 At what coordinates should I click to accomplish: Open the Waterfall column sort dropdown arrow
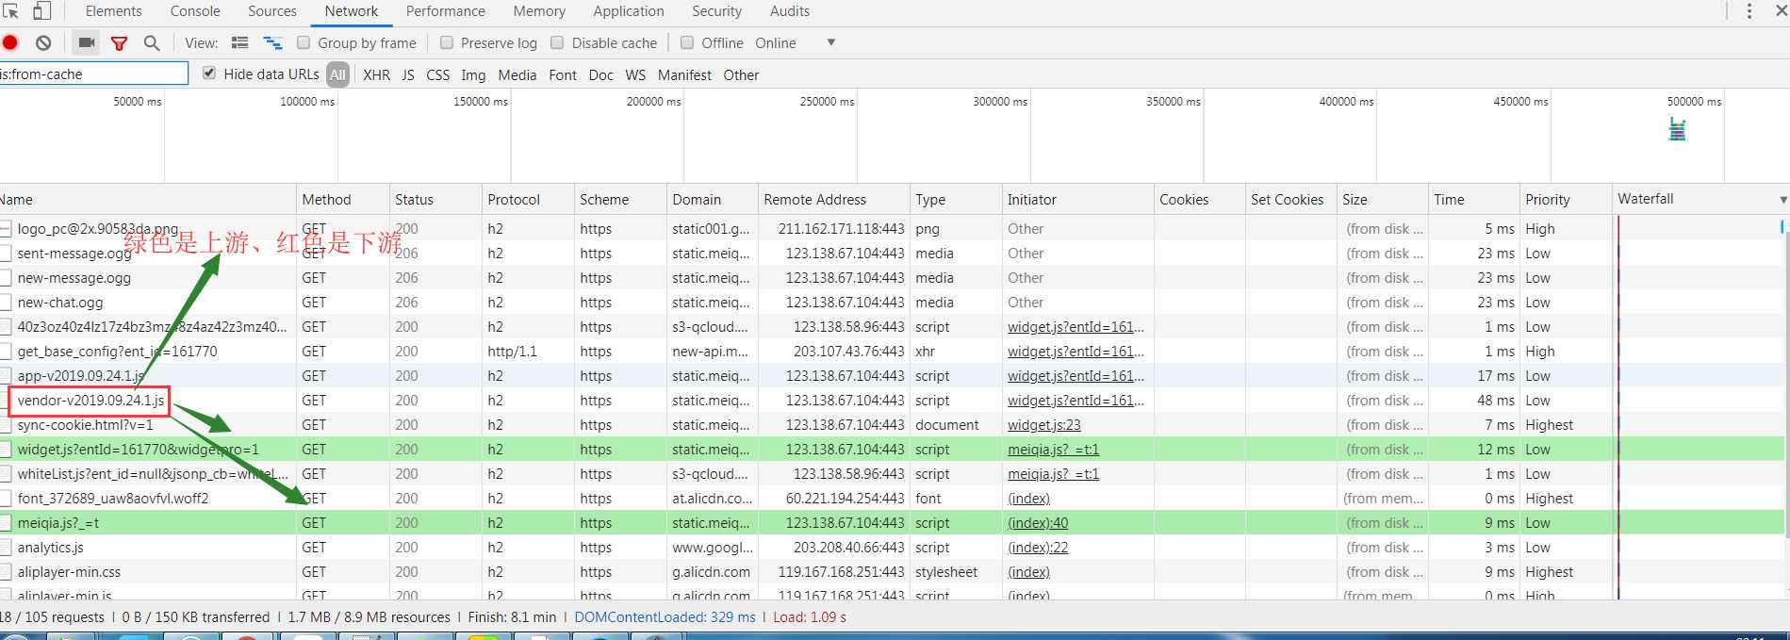[x=1782, y=200]
